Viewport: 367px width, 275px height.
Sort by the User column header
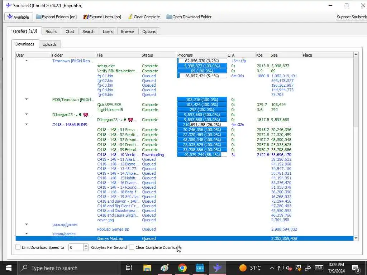pos(33,55)
